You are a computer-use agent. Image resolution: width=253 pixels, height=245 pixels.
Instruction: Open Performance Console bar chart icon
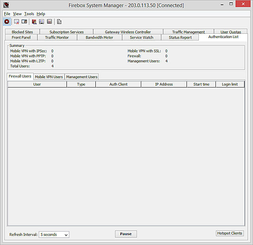[x=49, y=21]
